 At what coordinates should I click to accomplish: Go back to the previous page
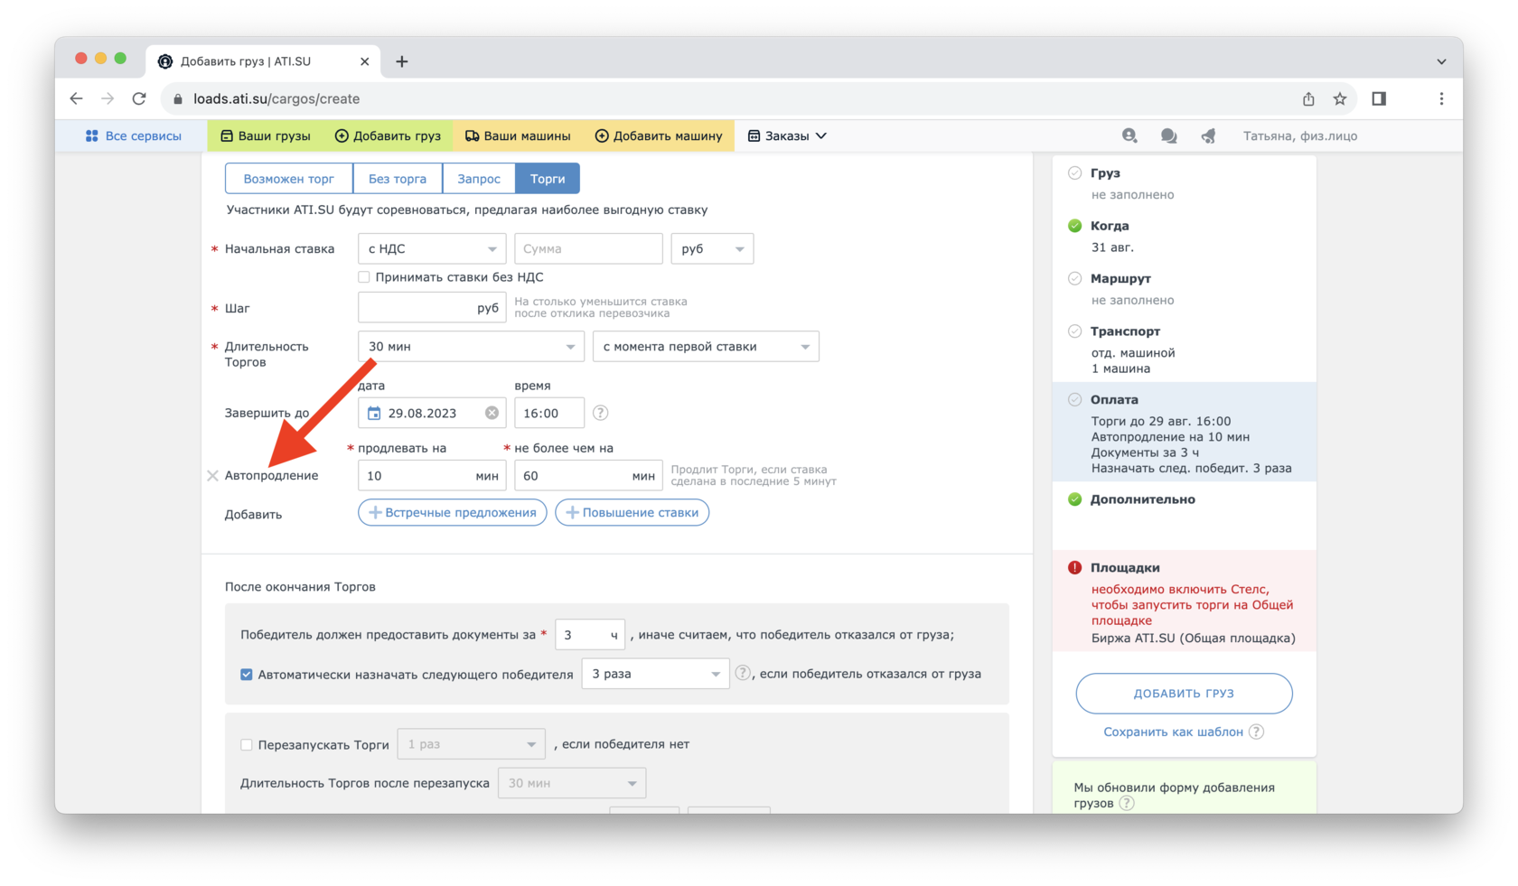(77, 98)
